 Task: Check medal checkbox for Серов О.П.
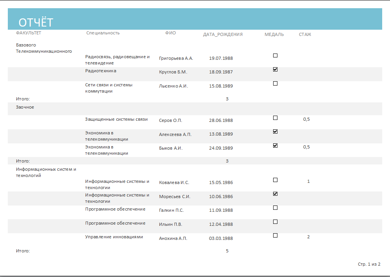pos(275,118)
